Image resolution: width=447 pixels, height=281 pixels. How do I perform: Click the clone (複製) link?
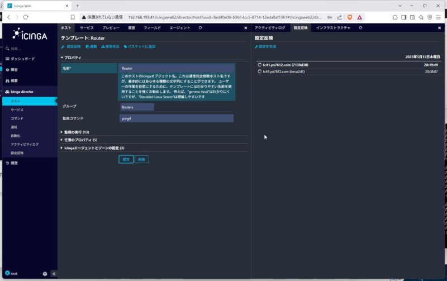(x=91, y=46)
